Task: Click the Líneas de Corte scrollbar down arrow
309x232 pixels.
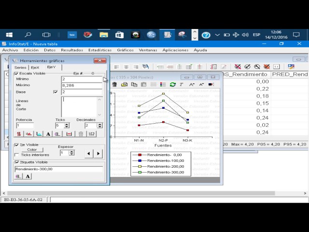Action: click(99, 115)
